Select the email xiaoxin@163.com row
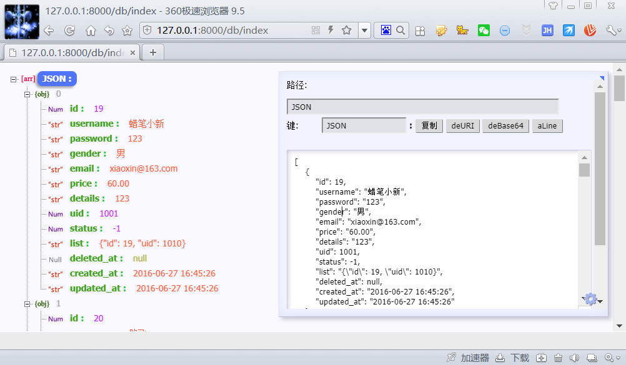The width and height of the screenshot is (626, 365). click(112, 168)
